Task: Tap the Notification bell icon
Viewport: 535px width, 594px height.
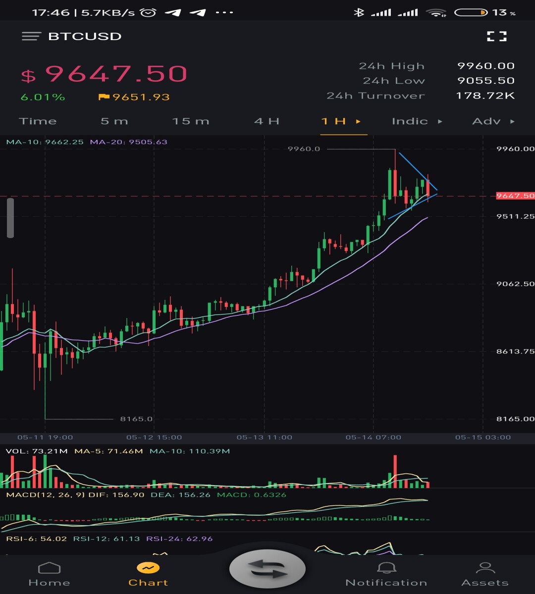Action: click(386, 568)
